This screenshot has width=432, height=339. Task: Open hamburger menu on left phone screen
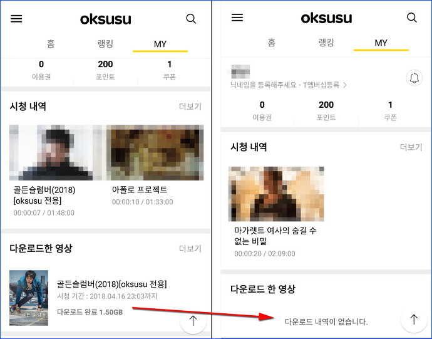click(x=16, y=18)
